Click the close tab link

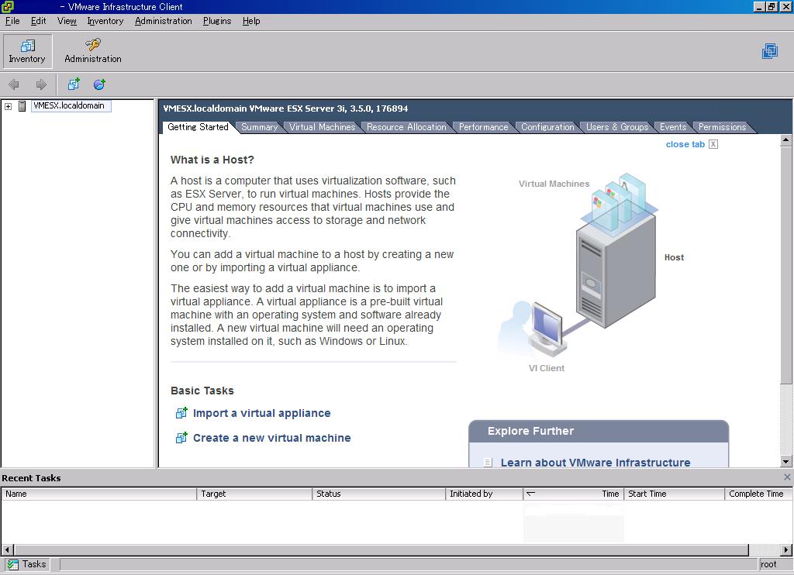pos(685,144)
